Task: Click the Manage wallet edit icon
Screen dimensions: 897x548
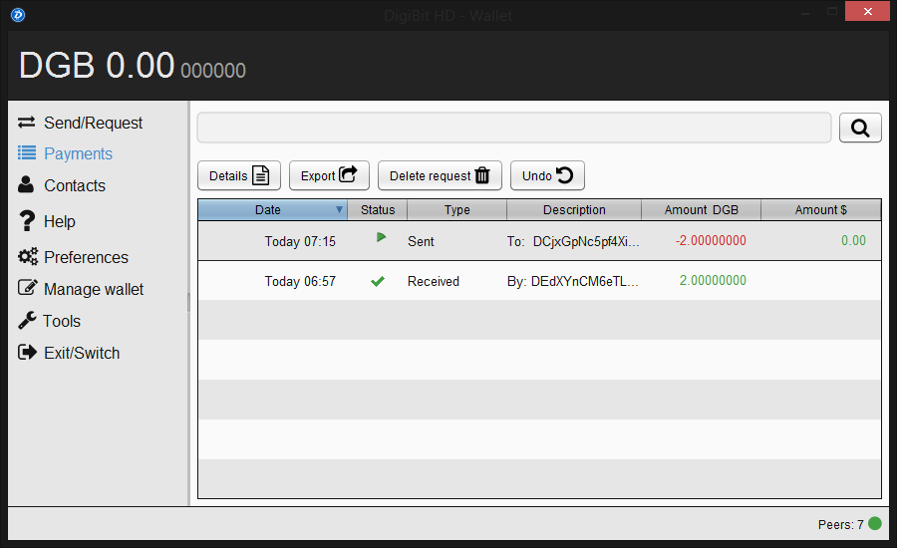Action: pos(28,287)
